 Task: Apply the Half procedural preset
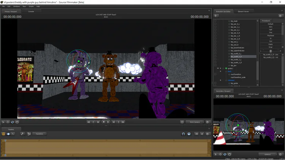click(x=271, y=30)
